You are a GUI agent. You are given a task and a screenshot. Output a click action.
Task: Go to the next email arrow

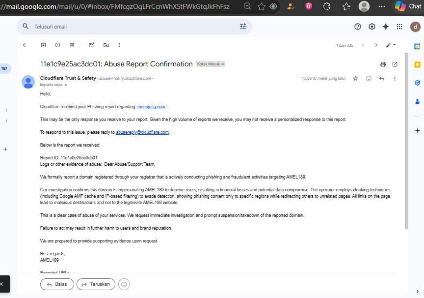pos(376,45)
